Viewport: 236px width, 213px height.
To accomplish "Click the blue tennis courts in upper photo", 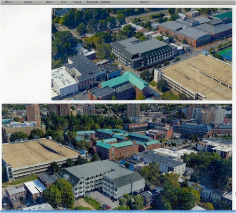I will click(226, 53).
